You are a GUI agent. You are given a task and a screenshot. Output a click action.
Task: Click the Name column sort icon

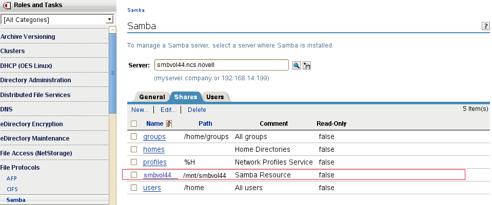click(x=169, y=123)
